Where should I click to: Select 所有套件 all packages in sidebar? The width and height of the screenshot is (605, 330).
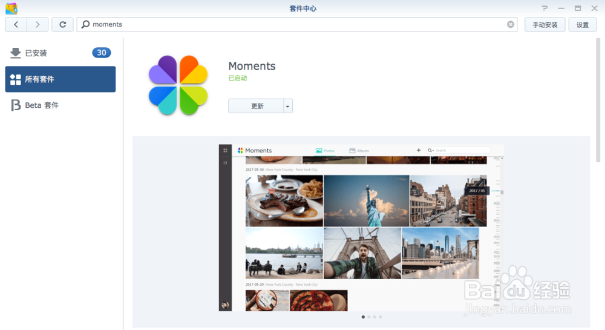pos(60,79)
